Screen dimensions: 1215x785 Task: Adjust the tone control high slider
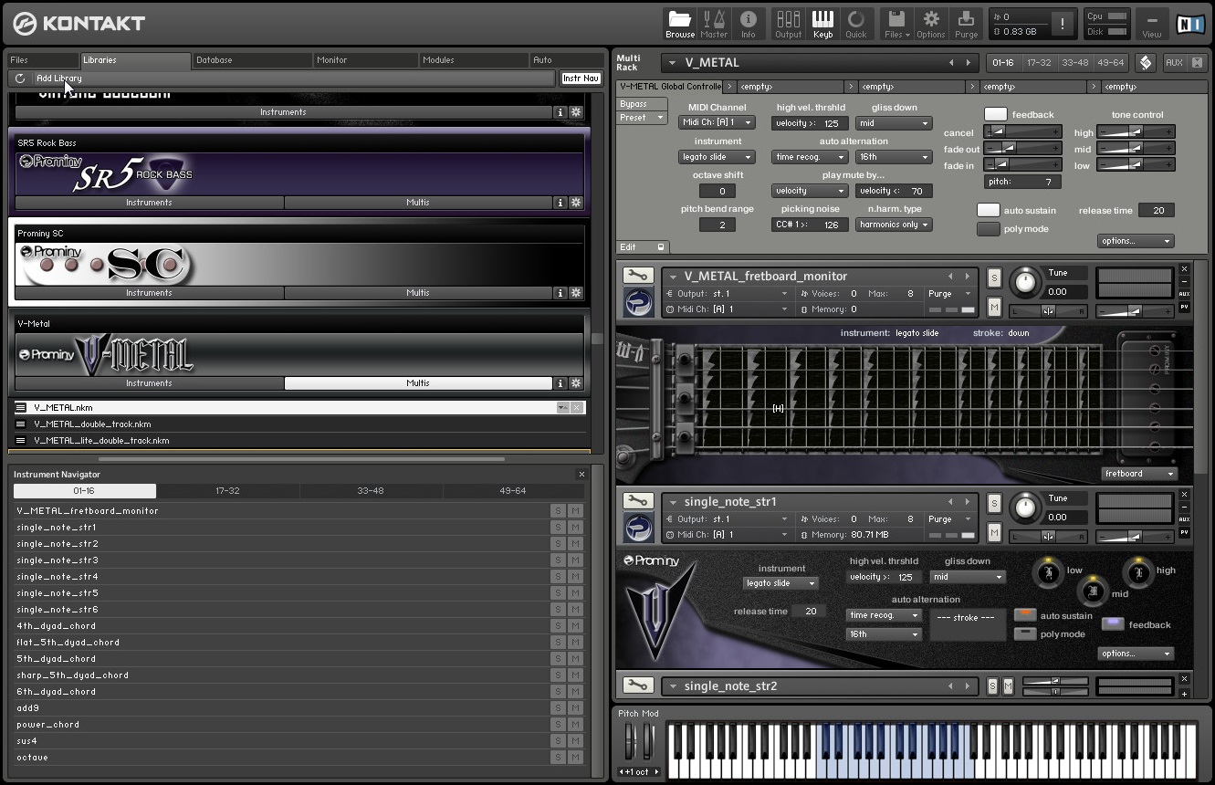tap(1136, 132)
